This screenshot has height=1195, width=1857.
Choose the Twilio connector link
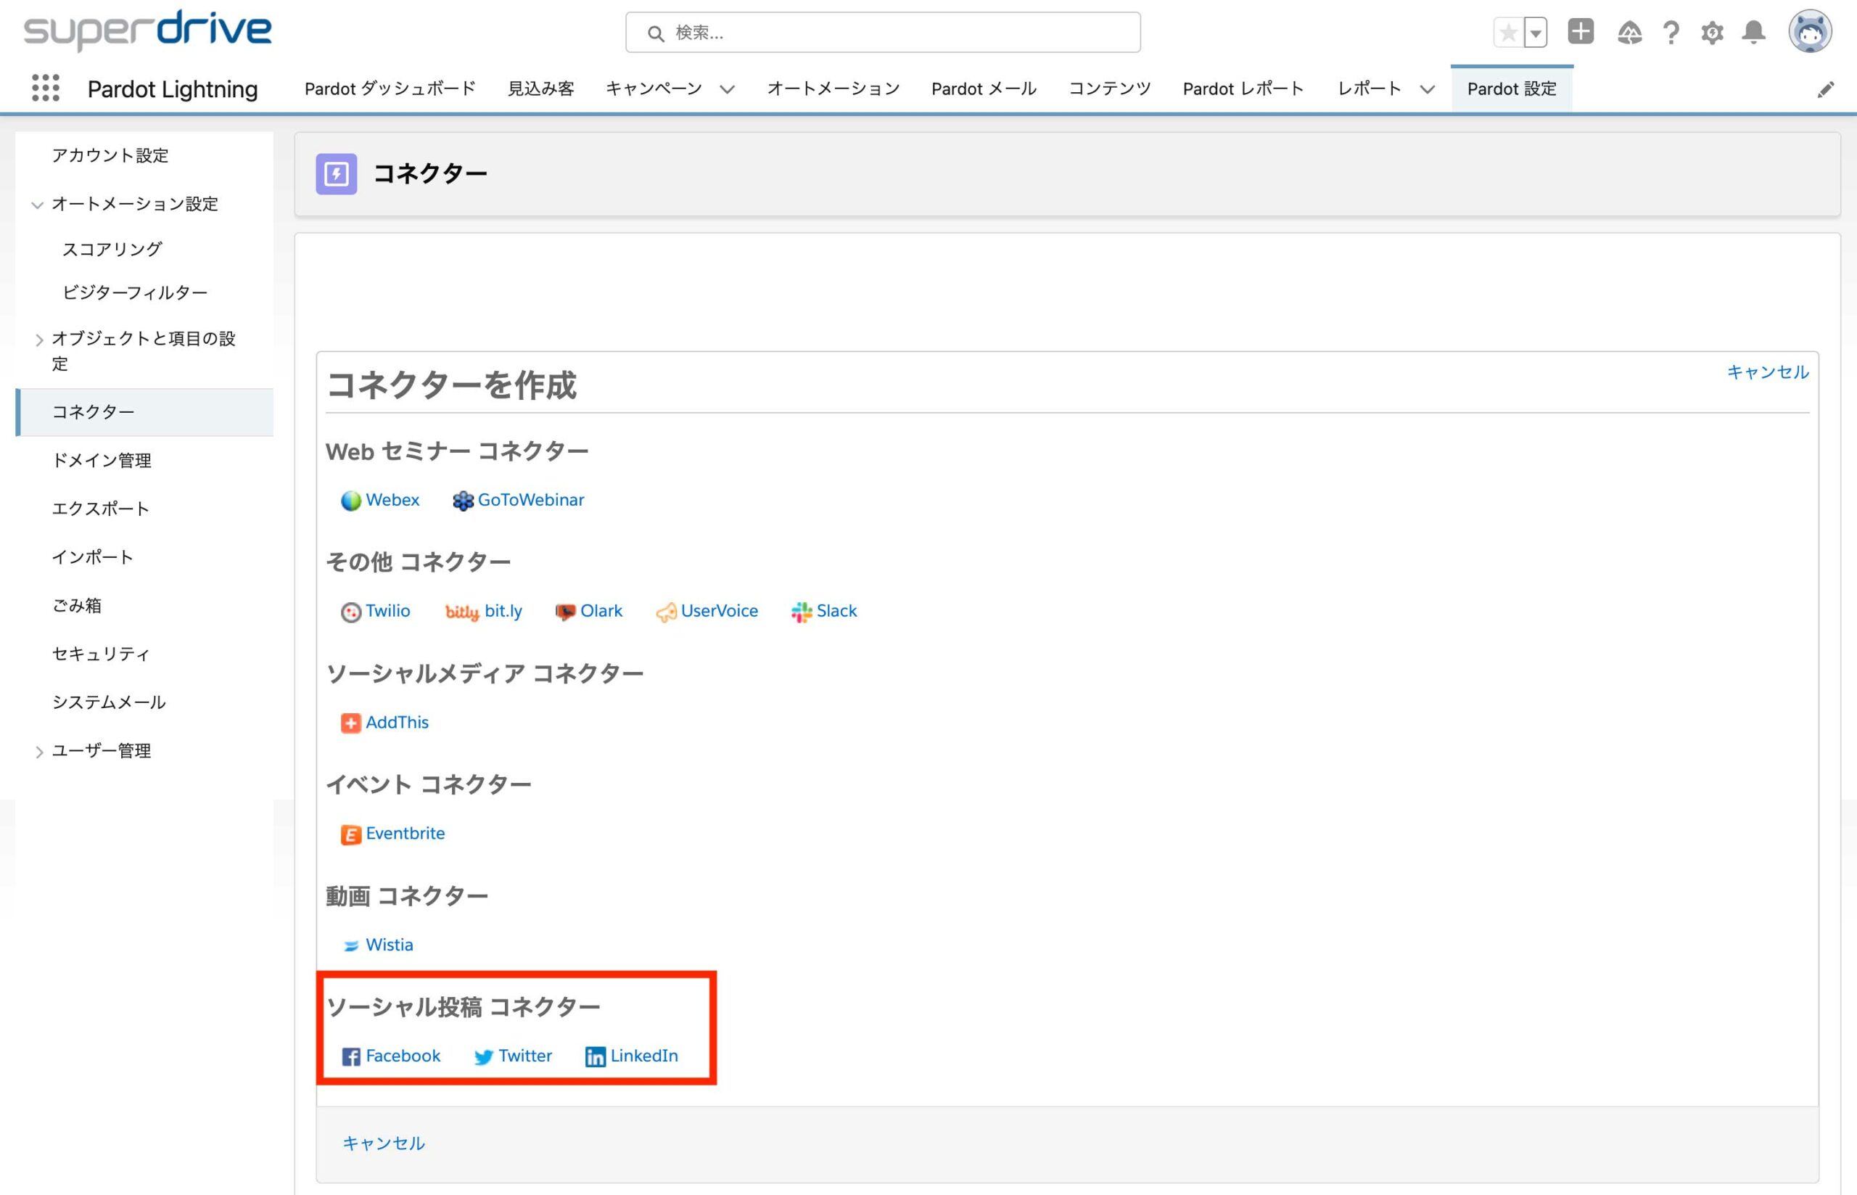tap(388, 611)
